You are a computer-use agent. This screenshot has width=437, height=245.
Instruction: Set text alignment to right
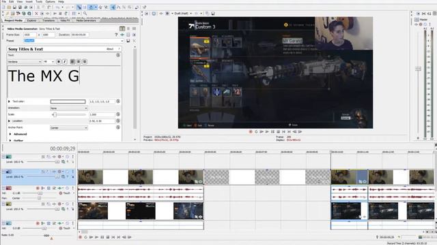point(85,62)
